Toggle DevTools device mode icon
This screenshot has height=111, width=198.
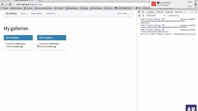tap(143, 12)
